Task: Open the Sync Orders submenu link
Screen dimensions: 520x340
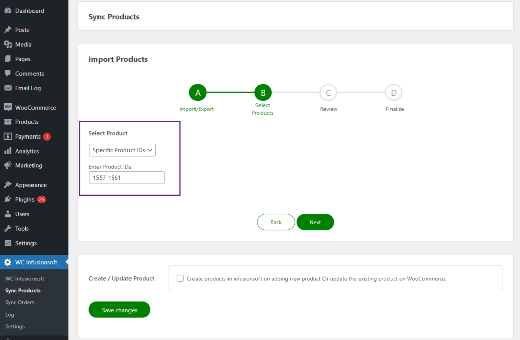Action: click(x=20, y=302)
